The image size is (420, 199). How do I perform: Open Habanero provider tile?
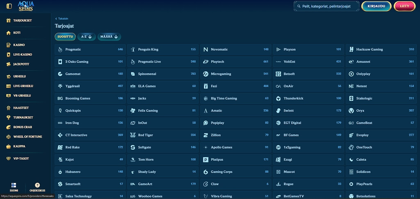pos(90,172)
